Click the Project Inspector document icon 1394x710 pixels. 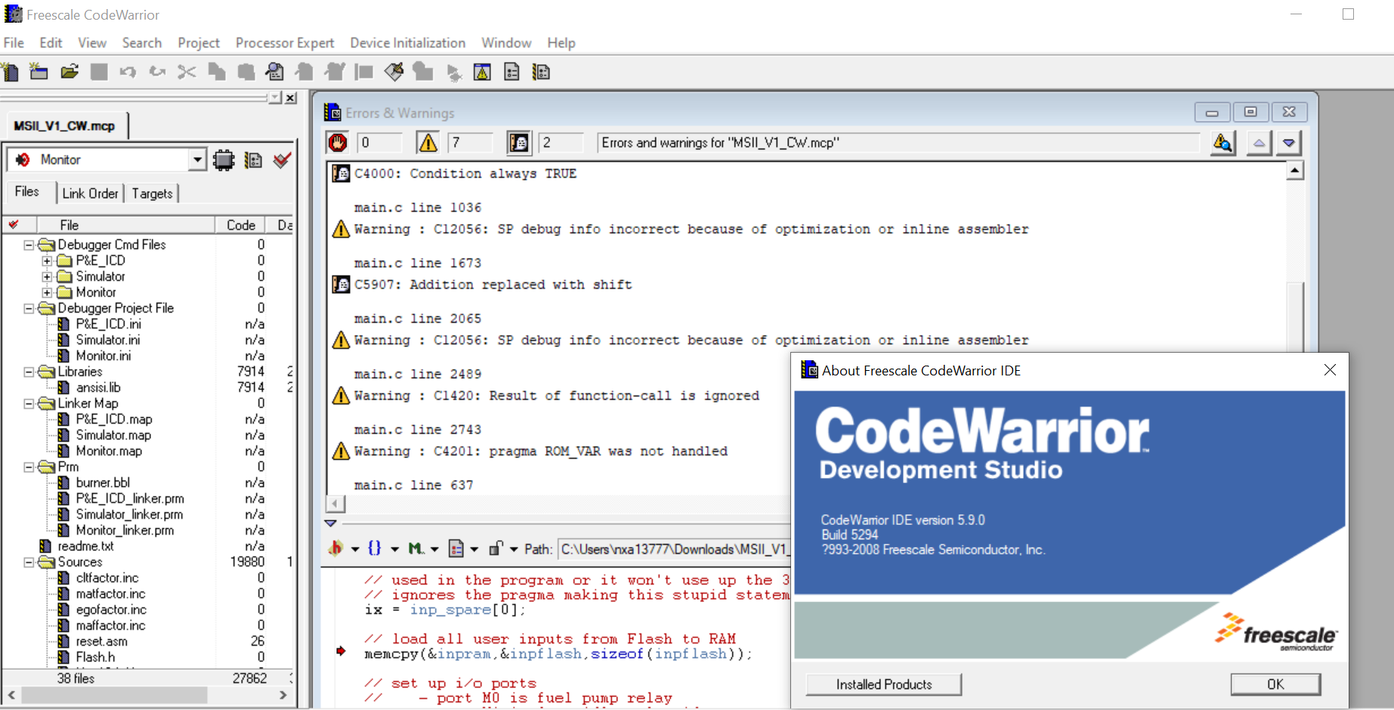[x=512, y=72]
